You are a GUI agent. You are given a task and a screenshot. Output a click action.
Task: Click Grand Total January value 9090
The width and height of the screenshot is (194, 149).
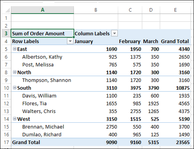tap(111, 142)
